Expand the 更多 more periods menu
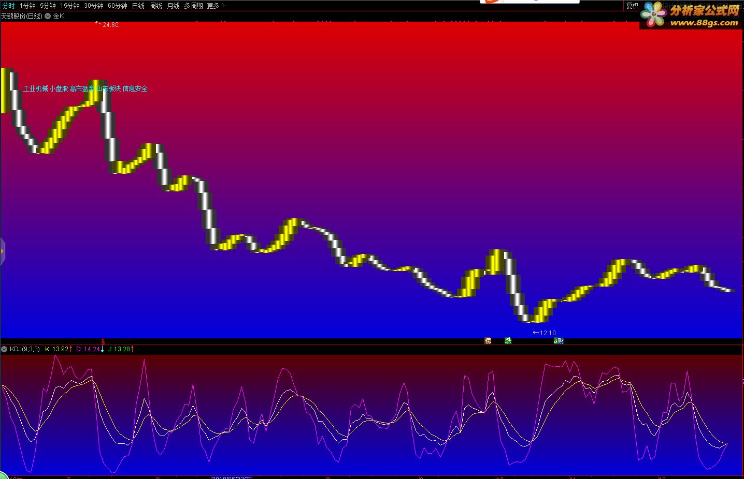This screenshot has height=479, width=744. click(x=216, y=6)
